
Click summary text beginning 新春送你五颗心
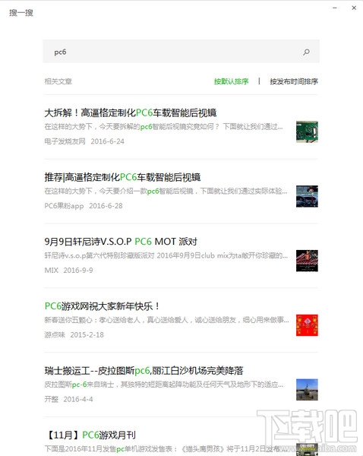point(166,320)
